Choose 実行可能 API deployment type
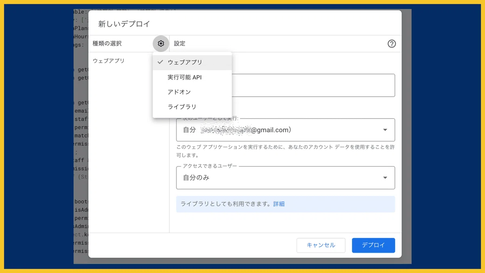 point(192,77)
